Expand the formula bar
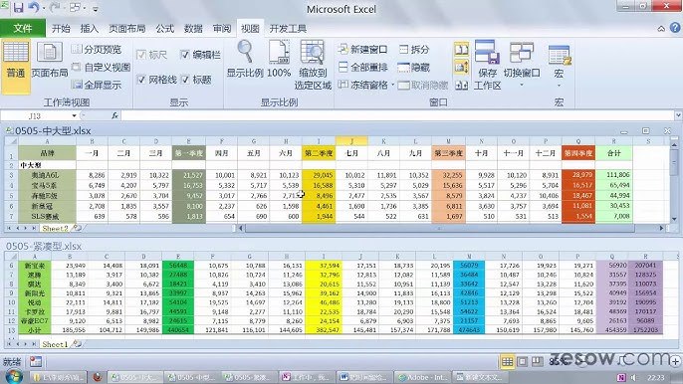Screen dimensions: 683x384 coord(678,115)
